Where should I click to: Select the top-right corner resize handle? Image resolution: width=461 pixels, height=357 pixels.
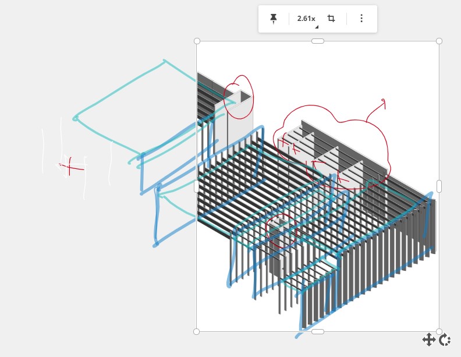[439, 41]
